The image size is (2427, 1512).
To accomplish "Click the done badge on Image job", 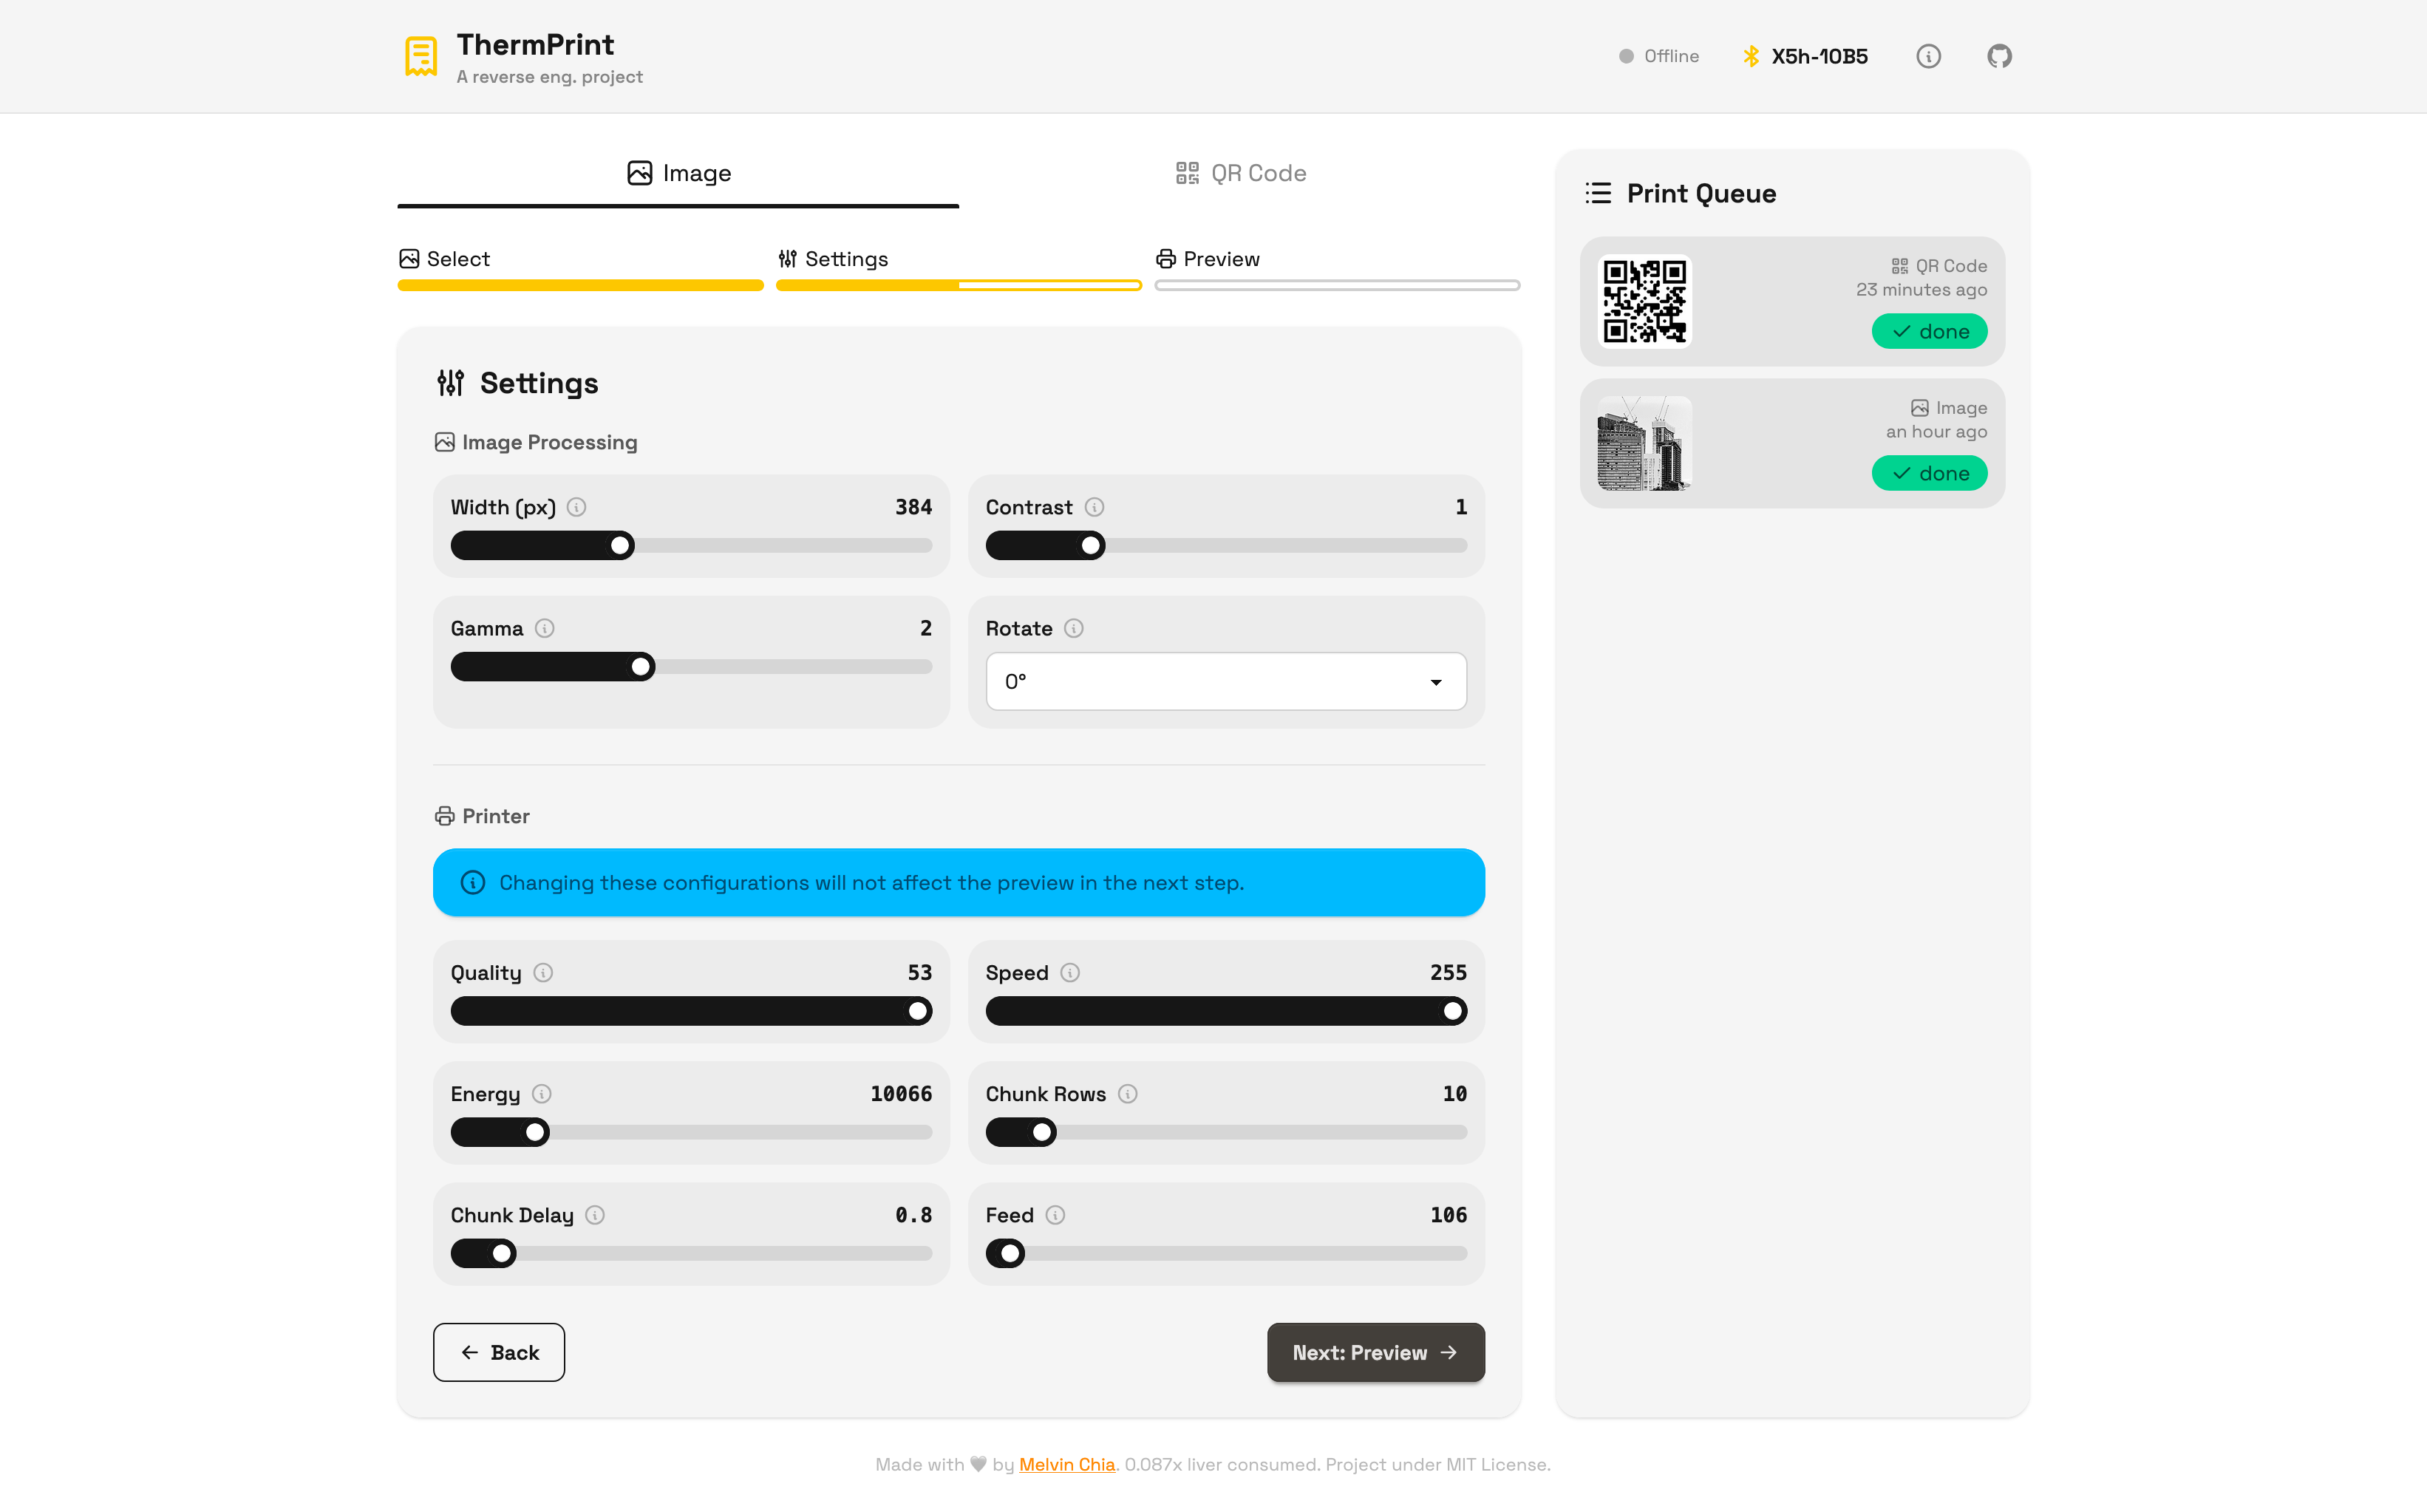I will [x=1929, y=474].
